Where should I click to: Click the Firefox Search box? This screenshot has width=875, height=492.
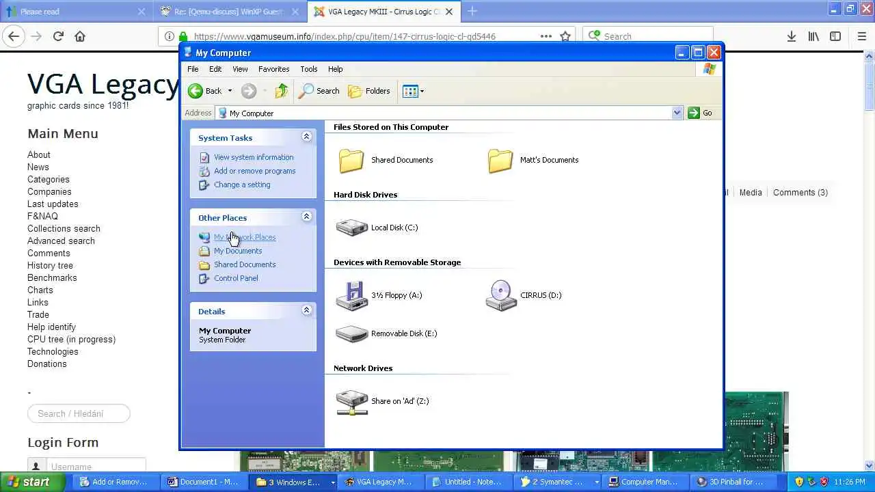648,36
